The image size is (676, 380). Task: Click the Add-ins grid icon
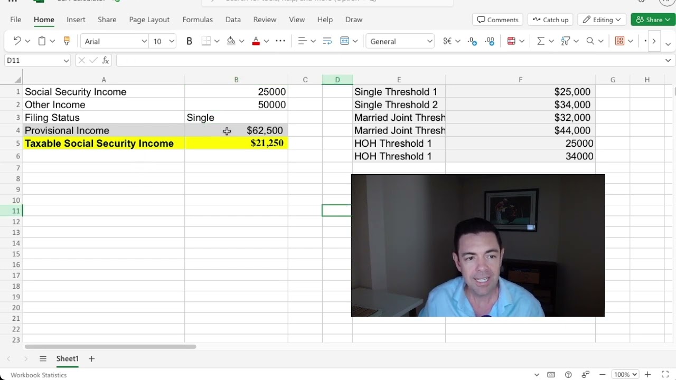coord(620,41)
